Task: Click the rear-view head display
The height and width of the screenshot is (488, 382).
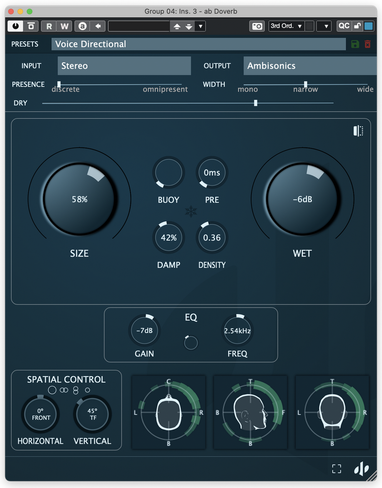Action: pyautogui.click(x=332, y=413)
